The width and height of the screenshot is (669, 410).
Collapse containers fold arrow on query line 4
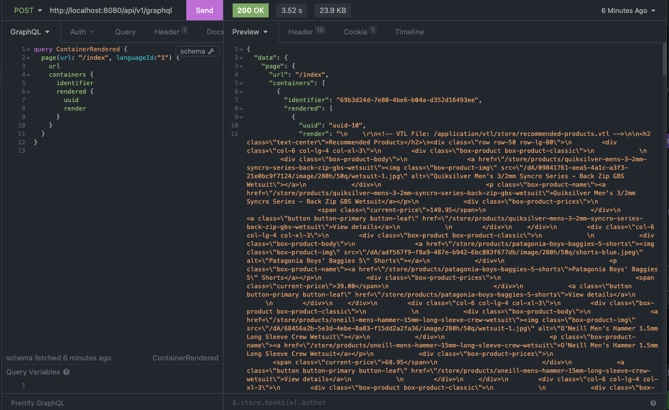(x=29, y=75)
